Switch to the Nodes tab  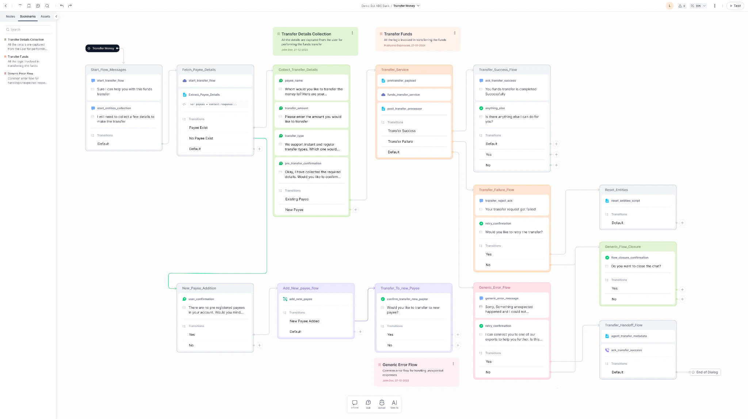click(x=10, y=16)
